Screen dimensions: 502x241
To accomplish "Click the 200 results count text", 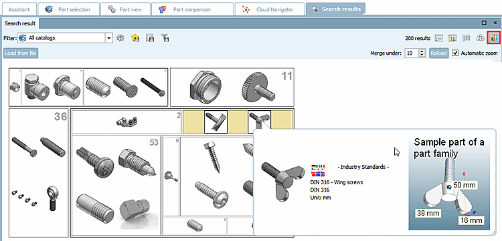I will 418,38.
